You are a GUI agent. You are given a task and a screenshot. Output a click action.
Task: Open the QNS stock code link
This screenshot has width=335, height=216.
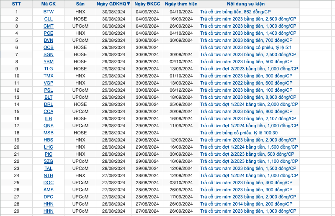pyautogui.click(x=49, y=126)
